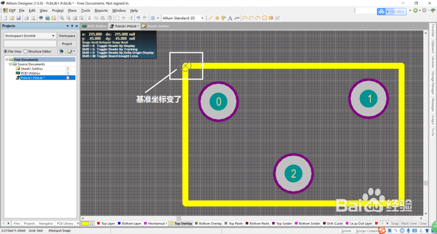437x234 pixels.
Task: Select the Mechanical 1 layer tab
Action: click(x=156, y=224)
